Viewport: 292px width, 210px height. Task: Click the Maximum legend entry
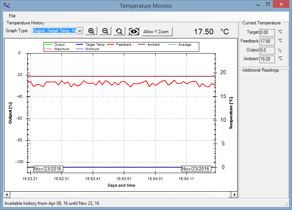57,49
